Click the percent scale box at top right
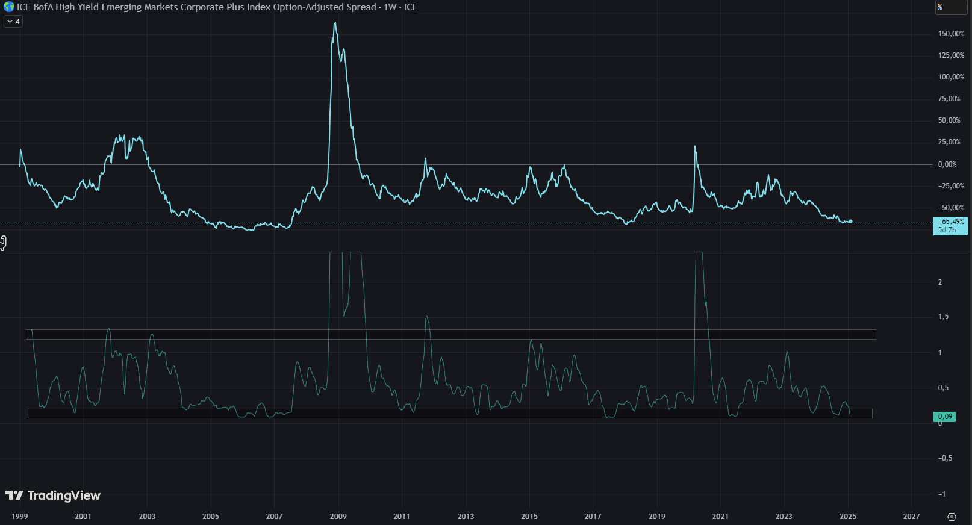Viewport: 972px width, 525px height. (950, 7)
